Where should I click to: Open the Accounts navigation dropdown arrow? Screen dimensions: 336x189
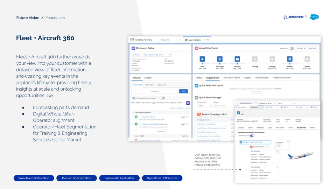[180, 40]
